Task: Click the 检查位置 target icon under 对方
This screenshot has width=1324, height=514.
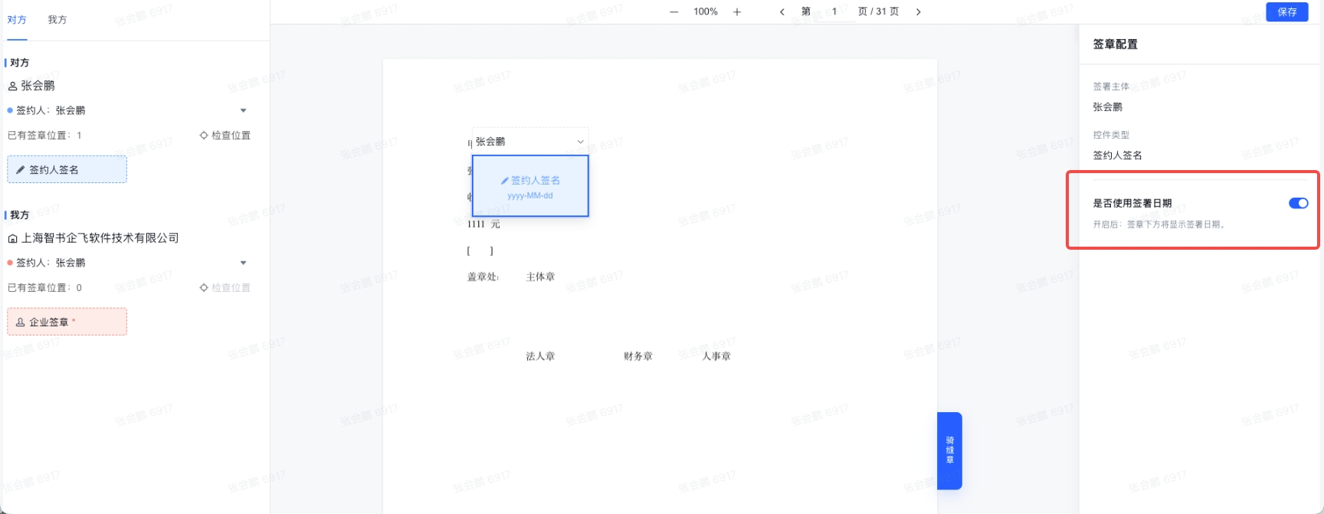Action: (204, 136)
